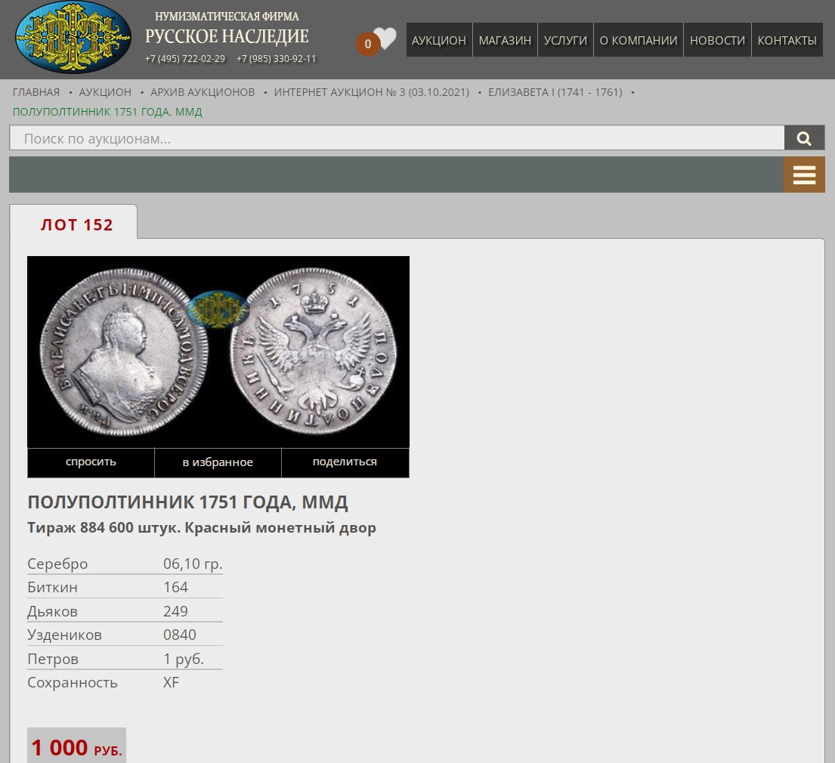Click the Russkoe Nasledie logo emblem

click(73, 38)
